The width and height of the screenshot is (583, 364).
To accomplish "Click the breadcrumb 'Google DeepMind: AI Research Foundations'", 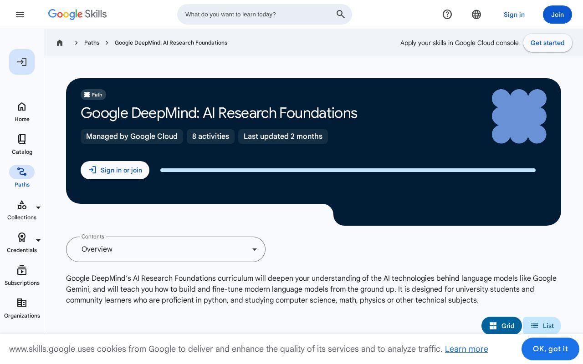I will [171, 43].
